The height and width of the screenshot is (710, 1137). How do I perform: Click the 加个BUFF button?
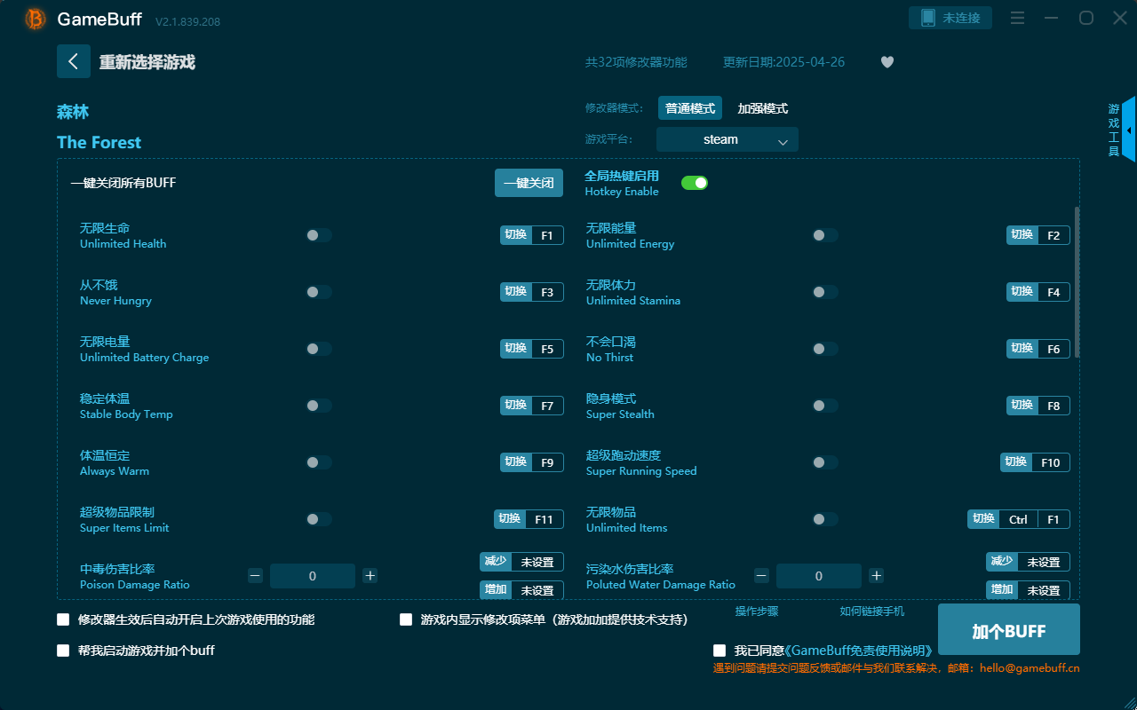click(x=1009, y=630)
